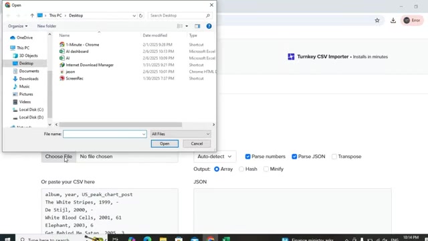
Task: Click the taskbar clock showing 10:14 PM
Action: click(411, 237)
